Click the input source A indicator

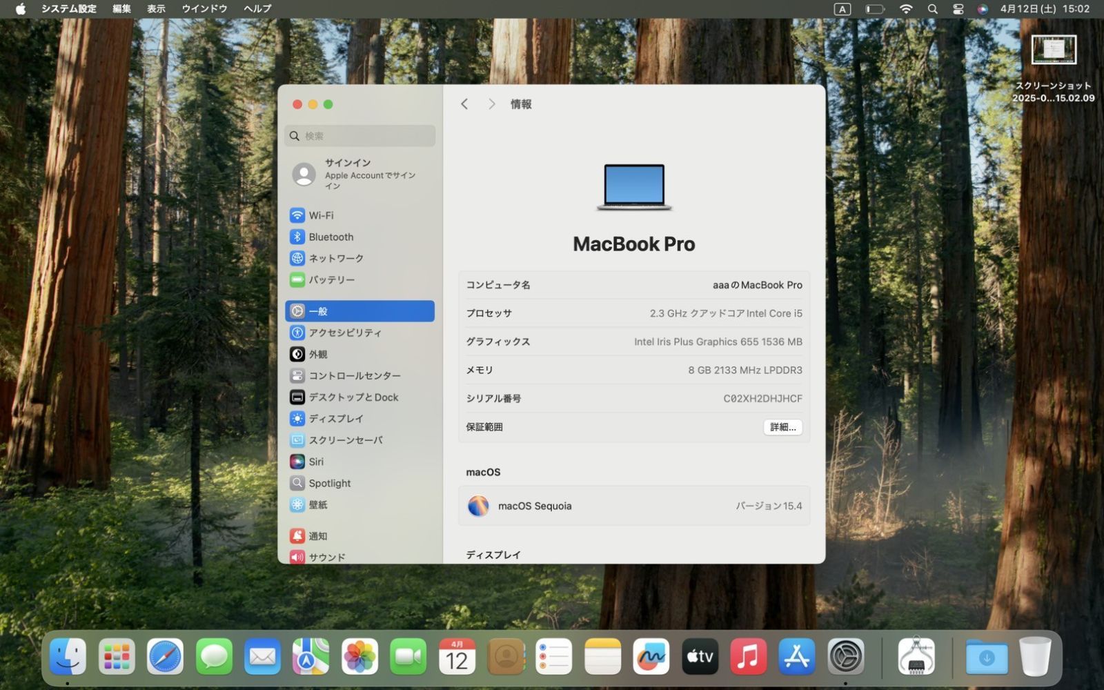(x=842, y=9)
